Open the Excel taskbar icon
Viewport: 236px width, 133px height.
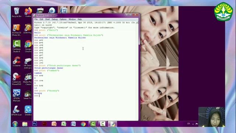[64, 124]
